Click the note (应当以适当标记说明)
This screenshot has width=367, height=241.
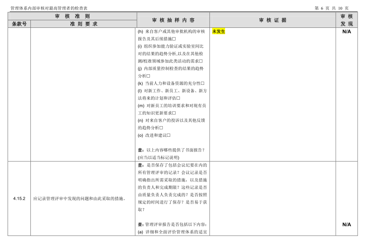coord(158,157)
